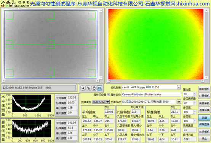Decrease the 分区偏移量 value with down arrow
The image size is (211, 143).
[x=195, y=104]
